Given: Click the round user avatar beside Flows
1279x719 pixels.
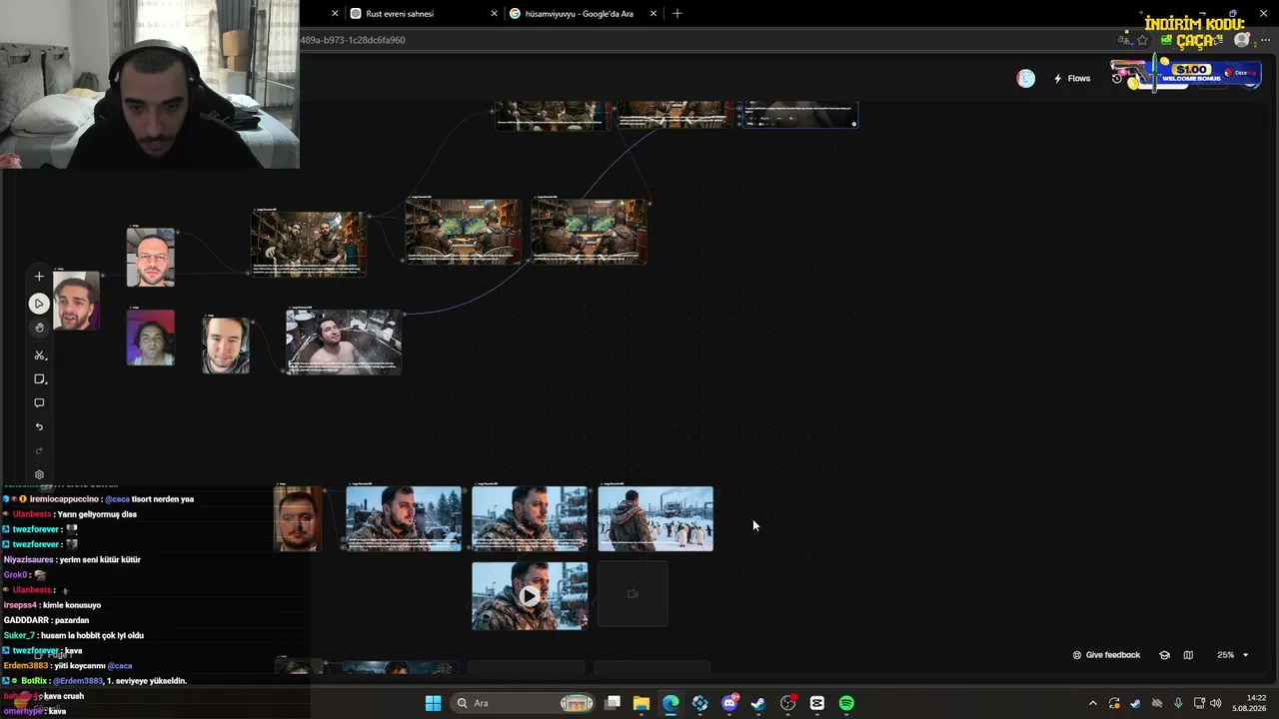Looking at the screenshot, I should [1025, 79].
